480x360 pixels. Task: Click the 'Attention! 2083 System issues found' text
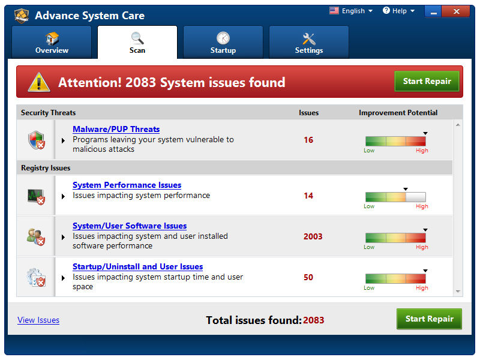pyautogui.click(x=172, y=82)
